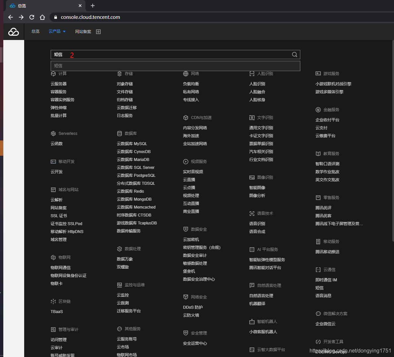Image resolution: width=394 pixels, height=357 pixels.
Task: Click the 微信解决方案 chat icon
Action: click(x=318, y=314)
